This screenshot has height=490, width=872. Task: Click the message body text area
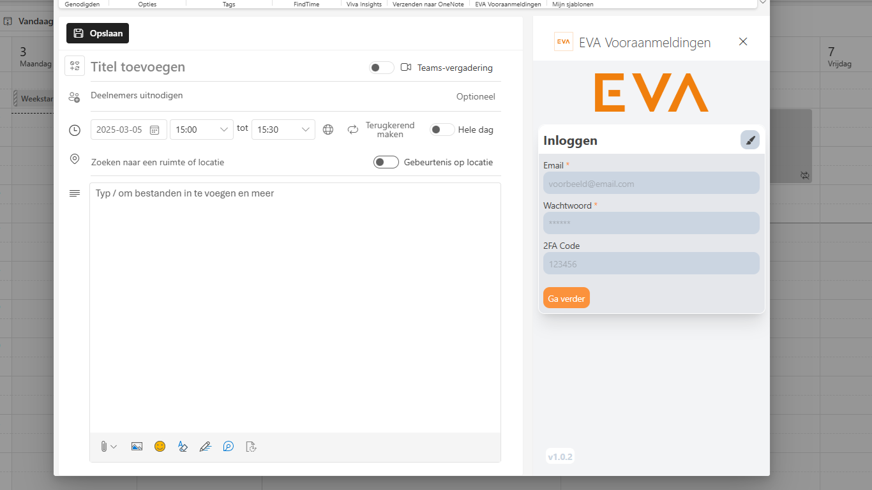295,308
